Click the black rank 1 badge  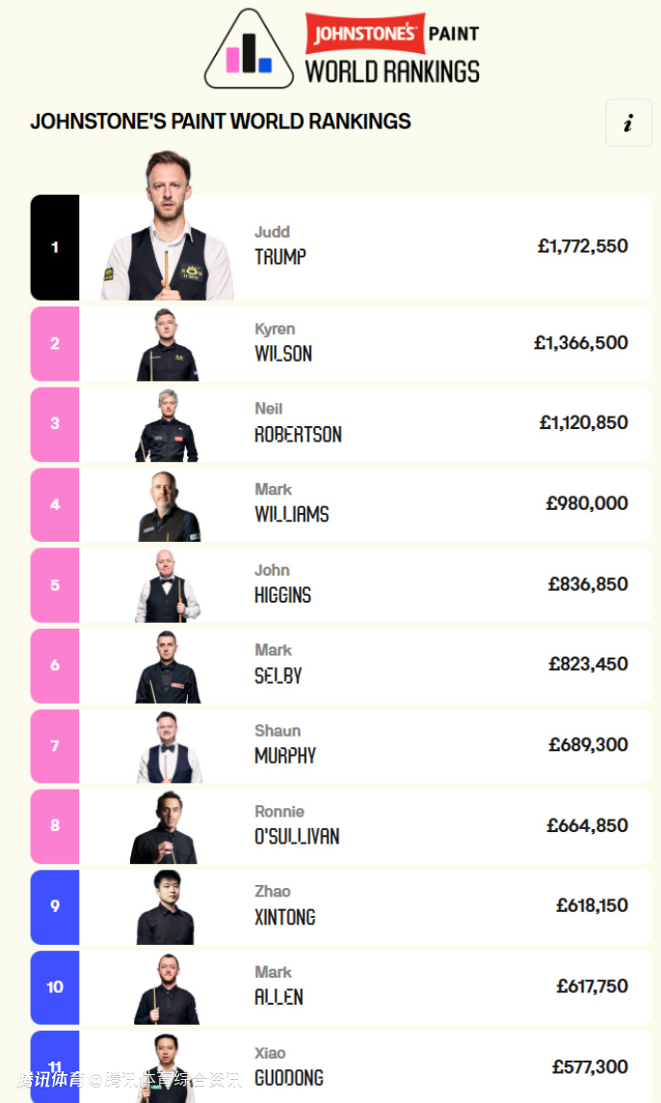tap(55, 247)
